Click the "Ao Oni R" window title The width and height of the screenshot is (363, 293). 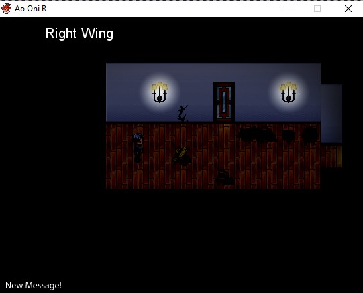[31, 9]
